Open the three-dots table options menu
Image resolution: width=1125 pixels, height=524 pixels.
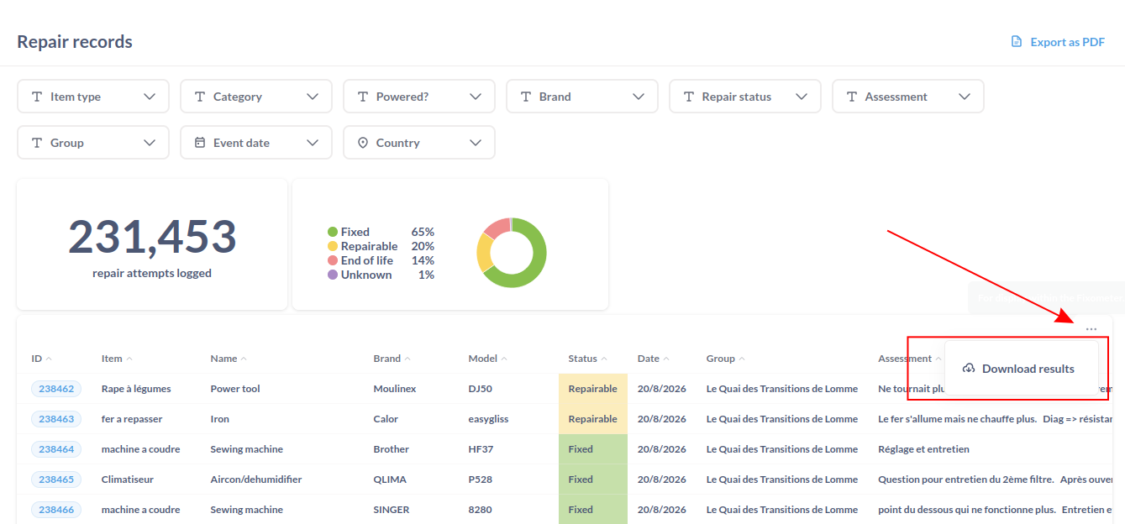(x=1091, y=329)
